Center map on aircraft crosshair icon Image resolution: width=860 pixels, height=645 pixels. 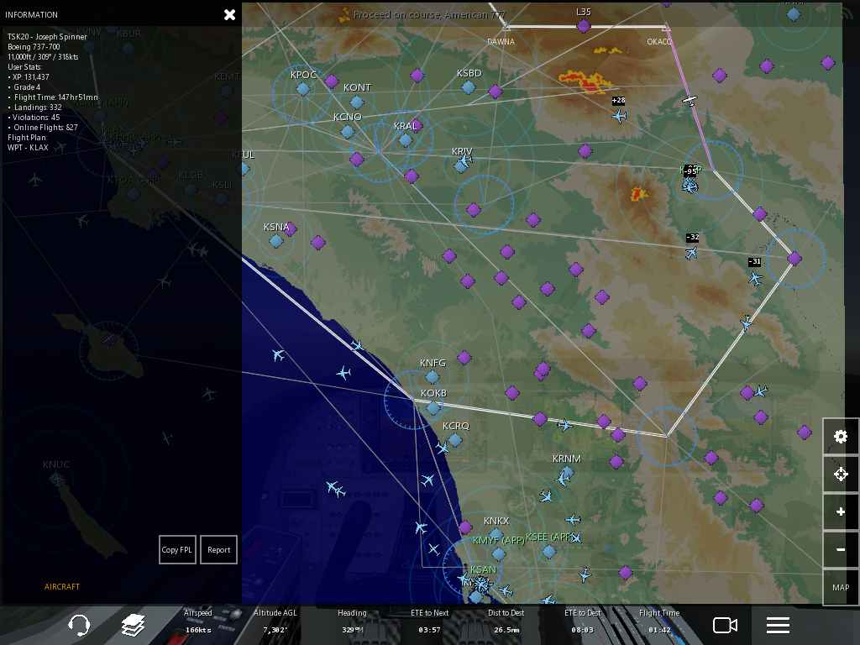tap(840, 474)
